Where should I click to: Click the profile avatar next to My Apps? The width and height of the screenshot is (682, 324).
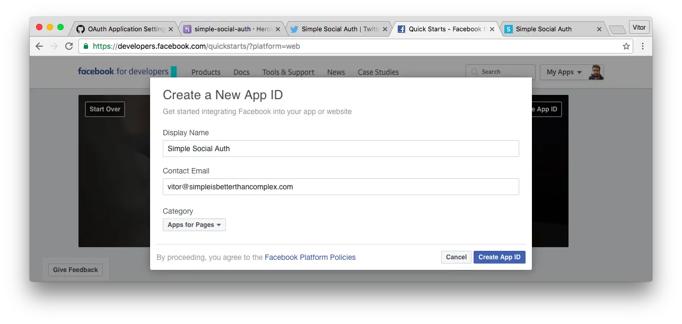click(594, 71)
